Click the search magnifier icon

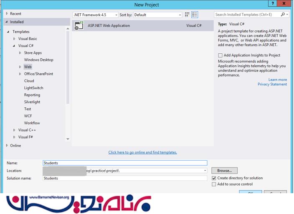pyautogui.click(x=283, y=15)
